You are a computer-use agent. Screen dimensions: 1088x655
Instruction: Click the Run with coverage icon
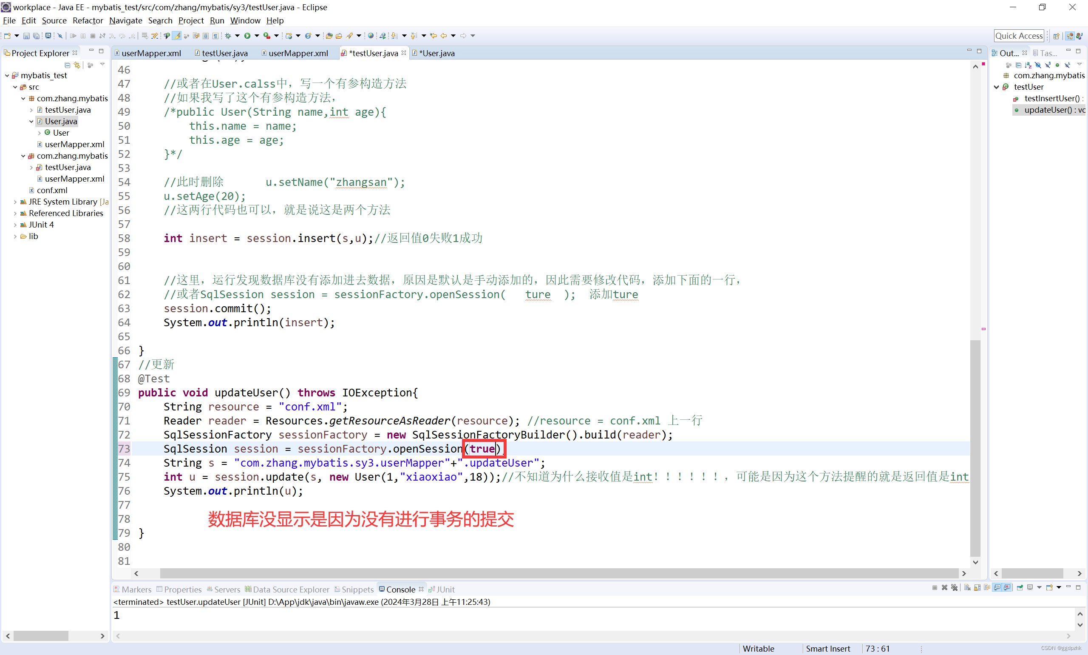266,36
